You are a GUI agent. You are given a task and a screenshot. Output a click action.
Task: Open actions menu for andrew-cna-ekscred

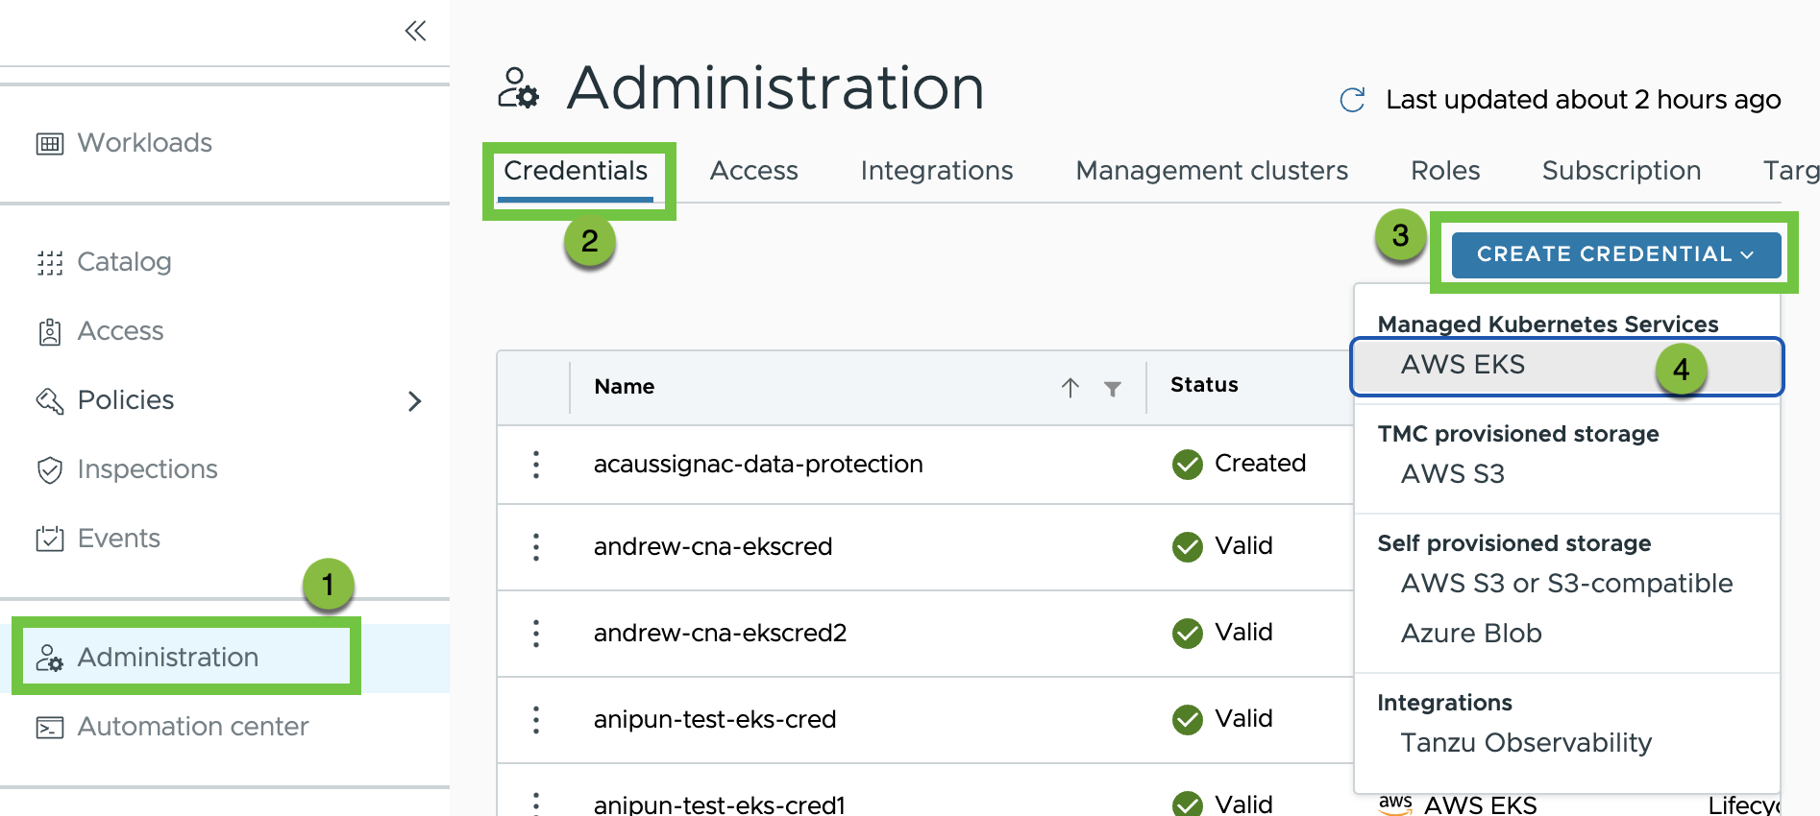pos(536,547)
